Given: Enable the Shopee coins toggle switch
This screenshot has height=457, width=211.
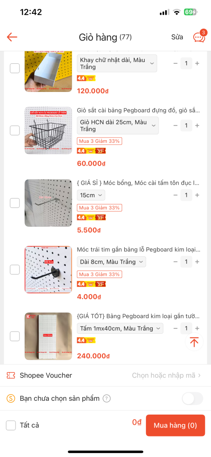Looking at the screenshot, I should pyautogui.click(x=192, y=399).
